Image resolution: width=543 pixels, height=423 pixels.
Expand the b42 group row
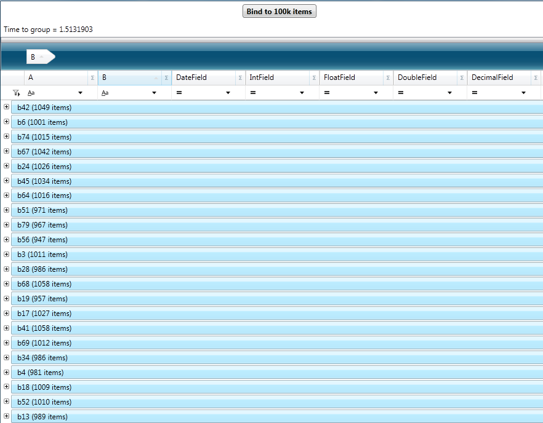tap(6, 107)
